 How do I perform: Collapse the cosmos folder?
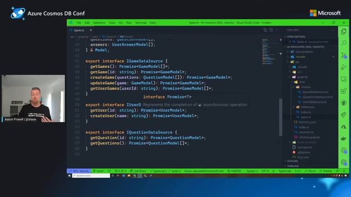coord(305,87)
